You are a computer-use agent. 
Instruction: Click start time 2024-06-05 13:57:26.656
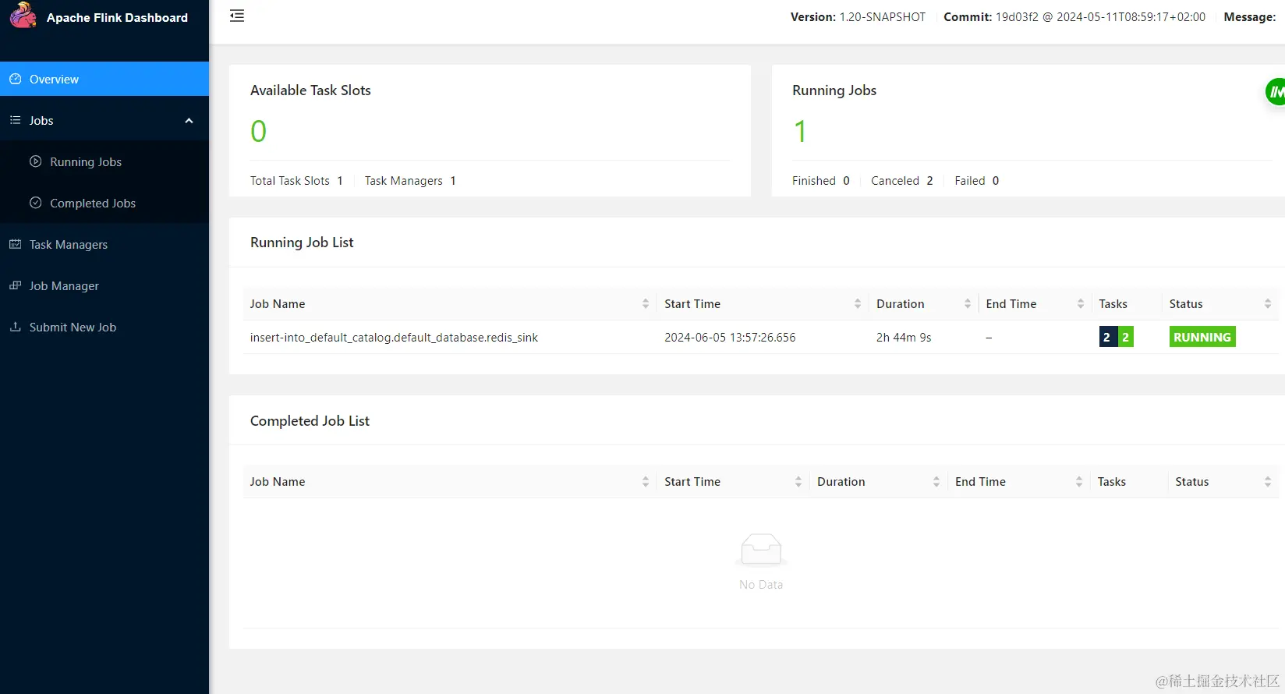point(730,338)
